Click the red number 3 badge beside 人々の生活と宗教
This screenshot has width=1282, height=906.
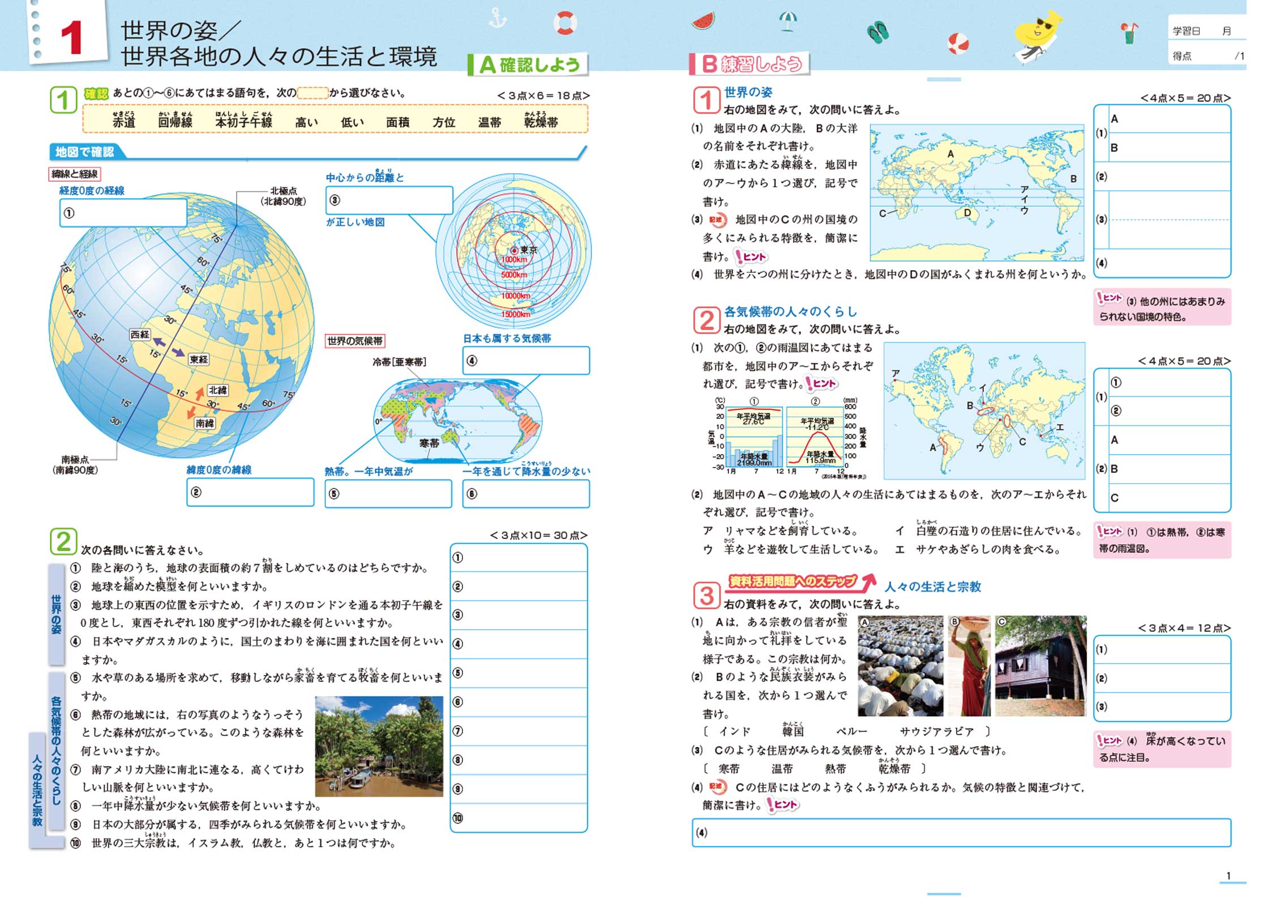point(706,595)
